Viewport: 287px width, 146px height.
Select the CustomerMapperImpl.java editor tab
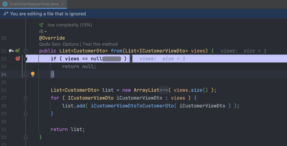coord(34,4)
